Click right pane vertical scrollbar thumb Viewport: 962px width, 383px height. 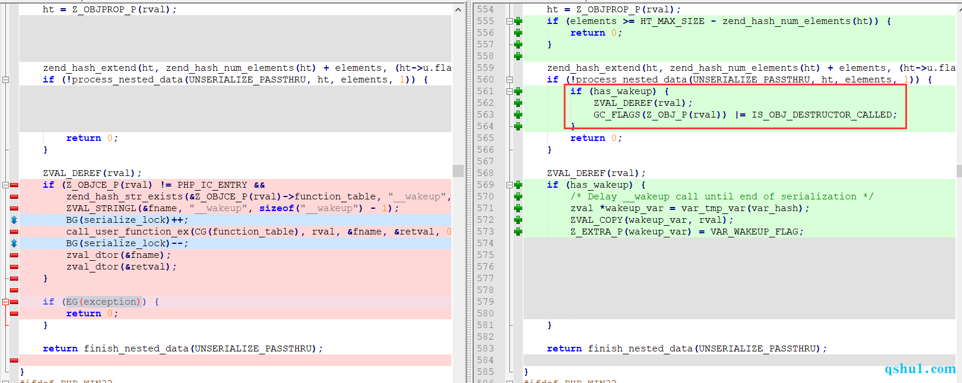[x=959, y=171]
